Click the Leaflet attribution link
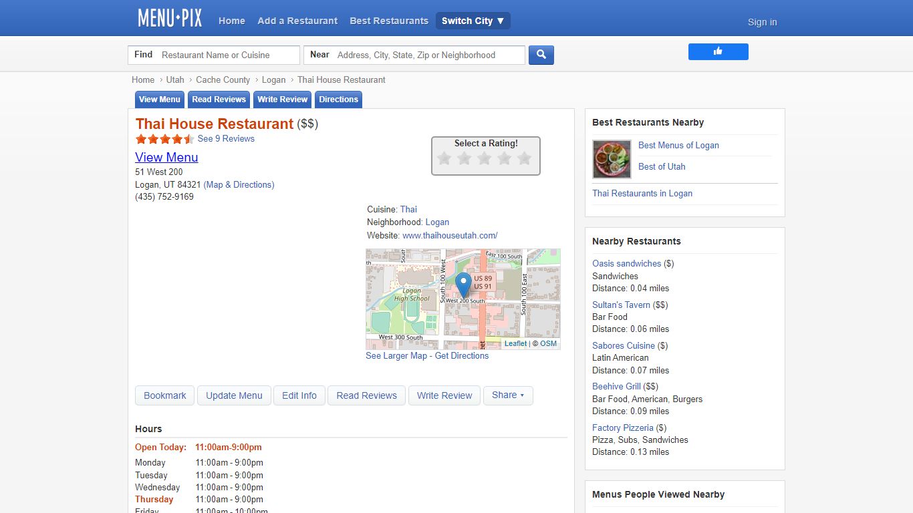 (515, 343)
